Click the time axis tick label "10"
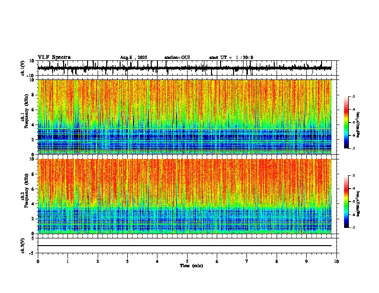The width and height of the screenshot is (379, 293). coord(336,261)
